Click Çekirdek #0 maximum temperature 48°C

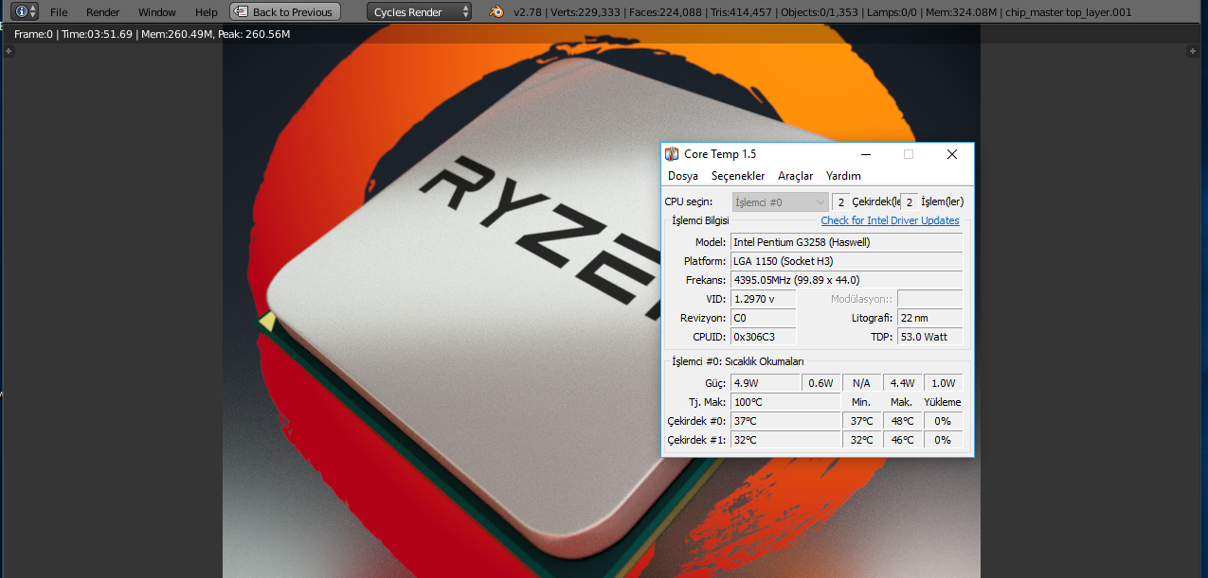[902, 421]
